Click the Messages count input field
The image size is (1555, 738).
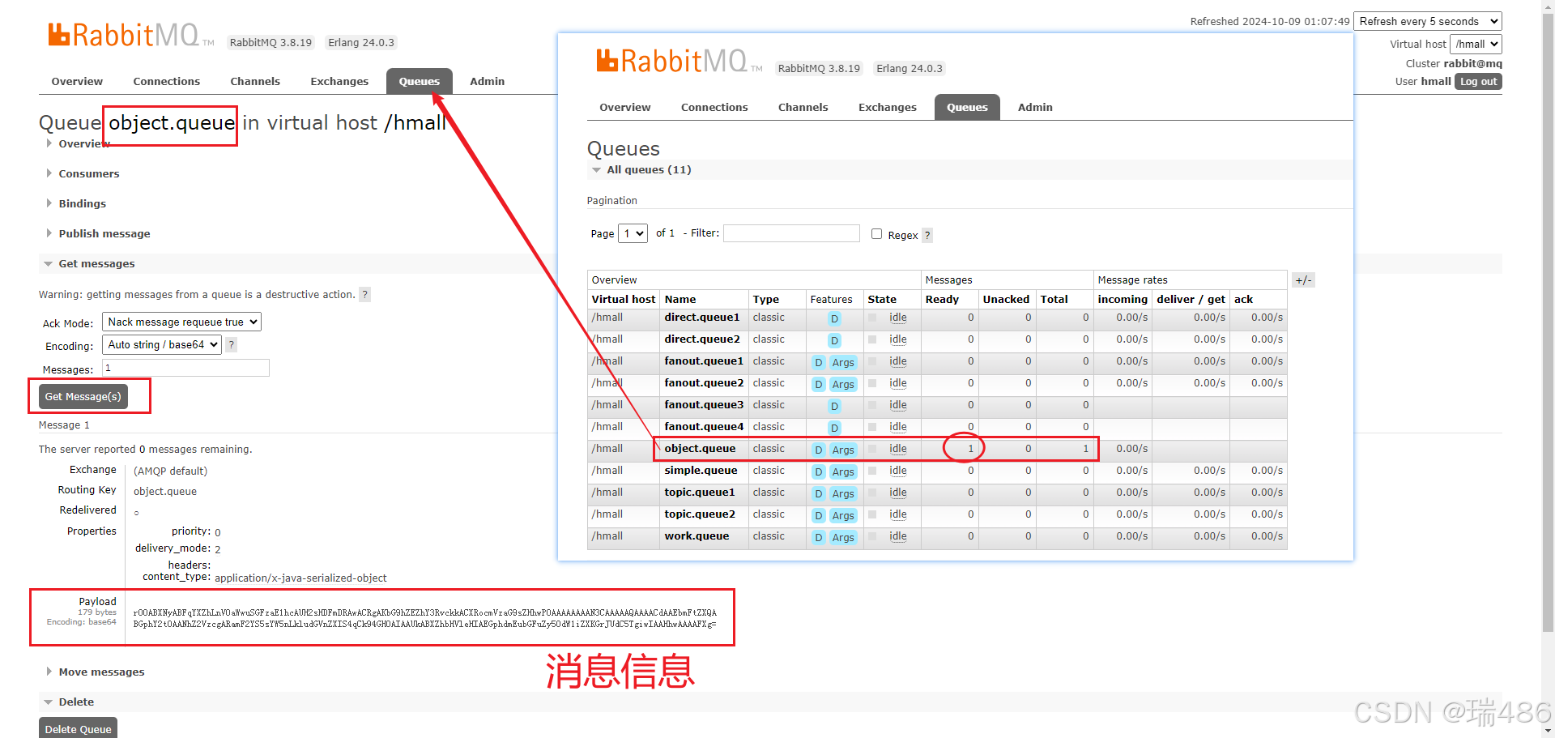(x=185, y=369)
